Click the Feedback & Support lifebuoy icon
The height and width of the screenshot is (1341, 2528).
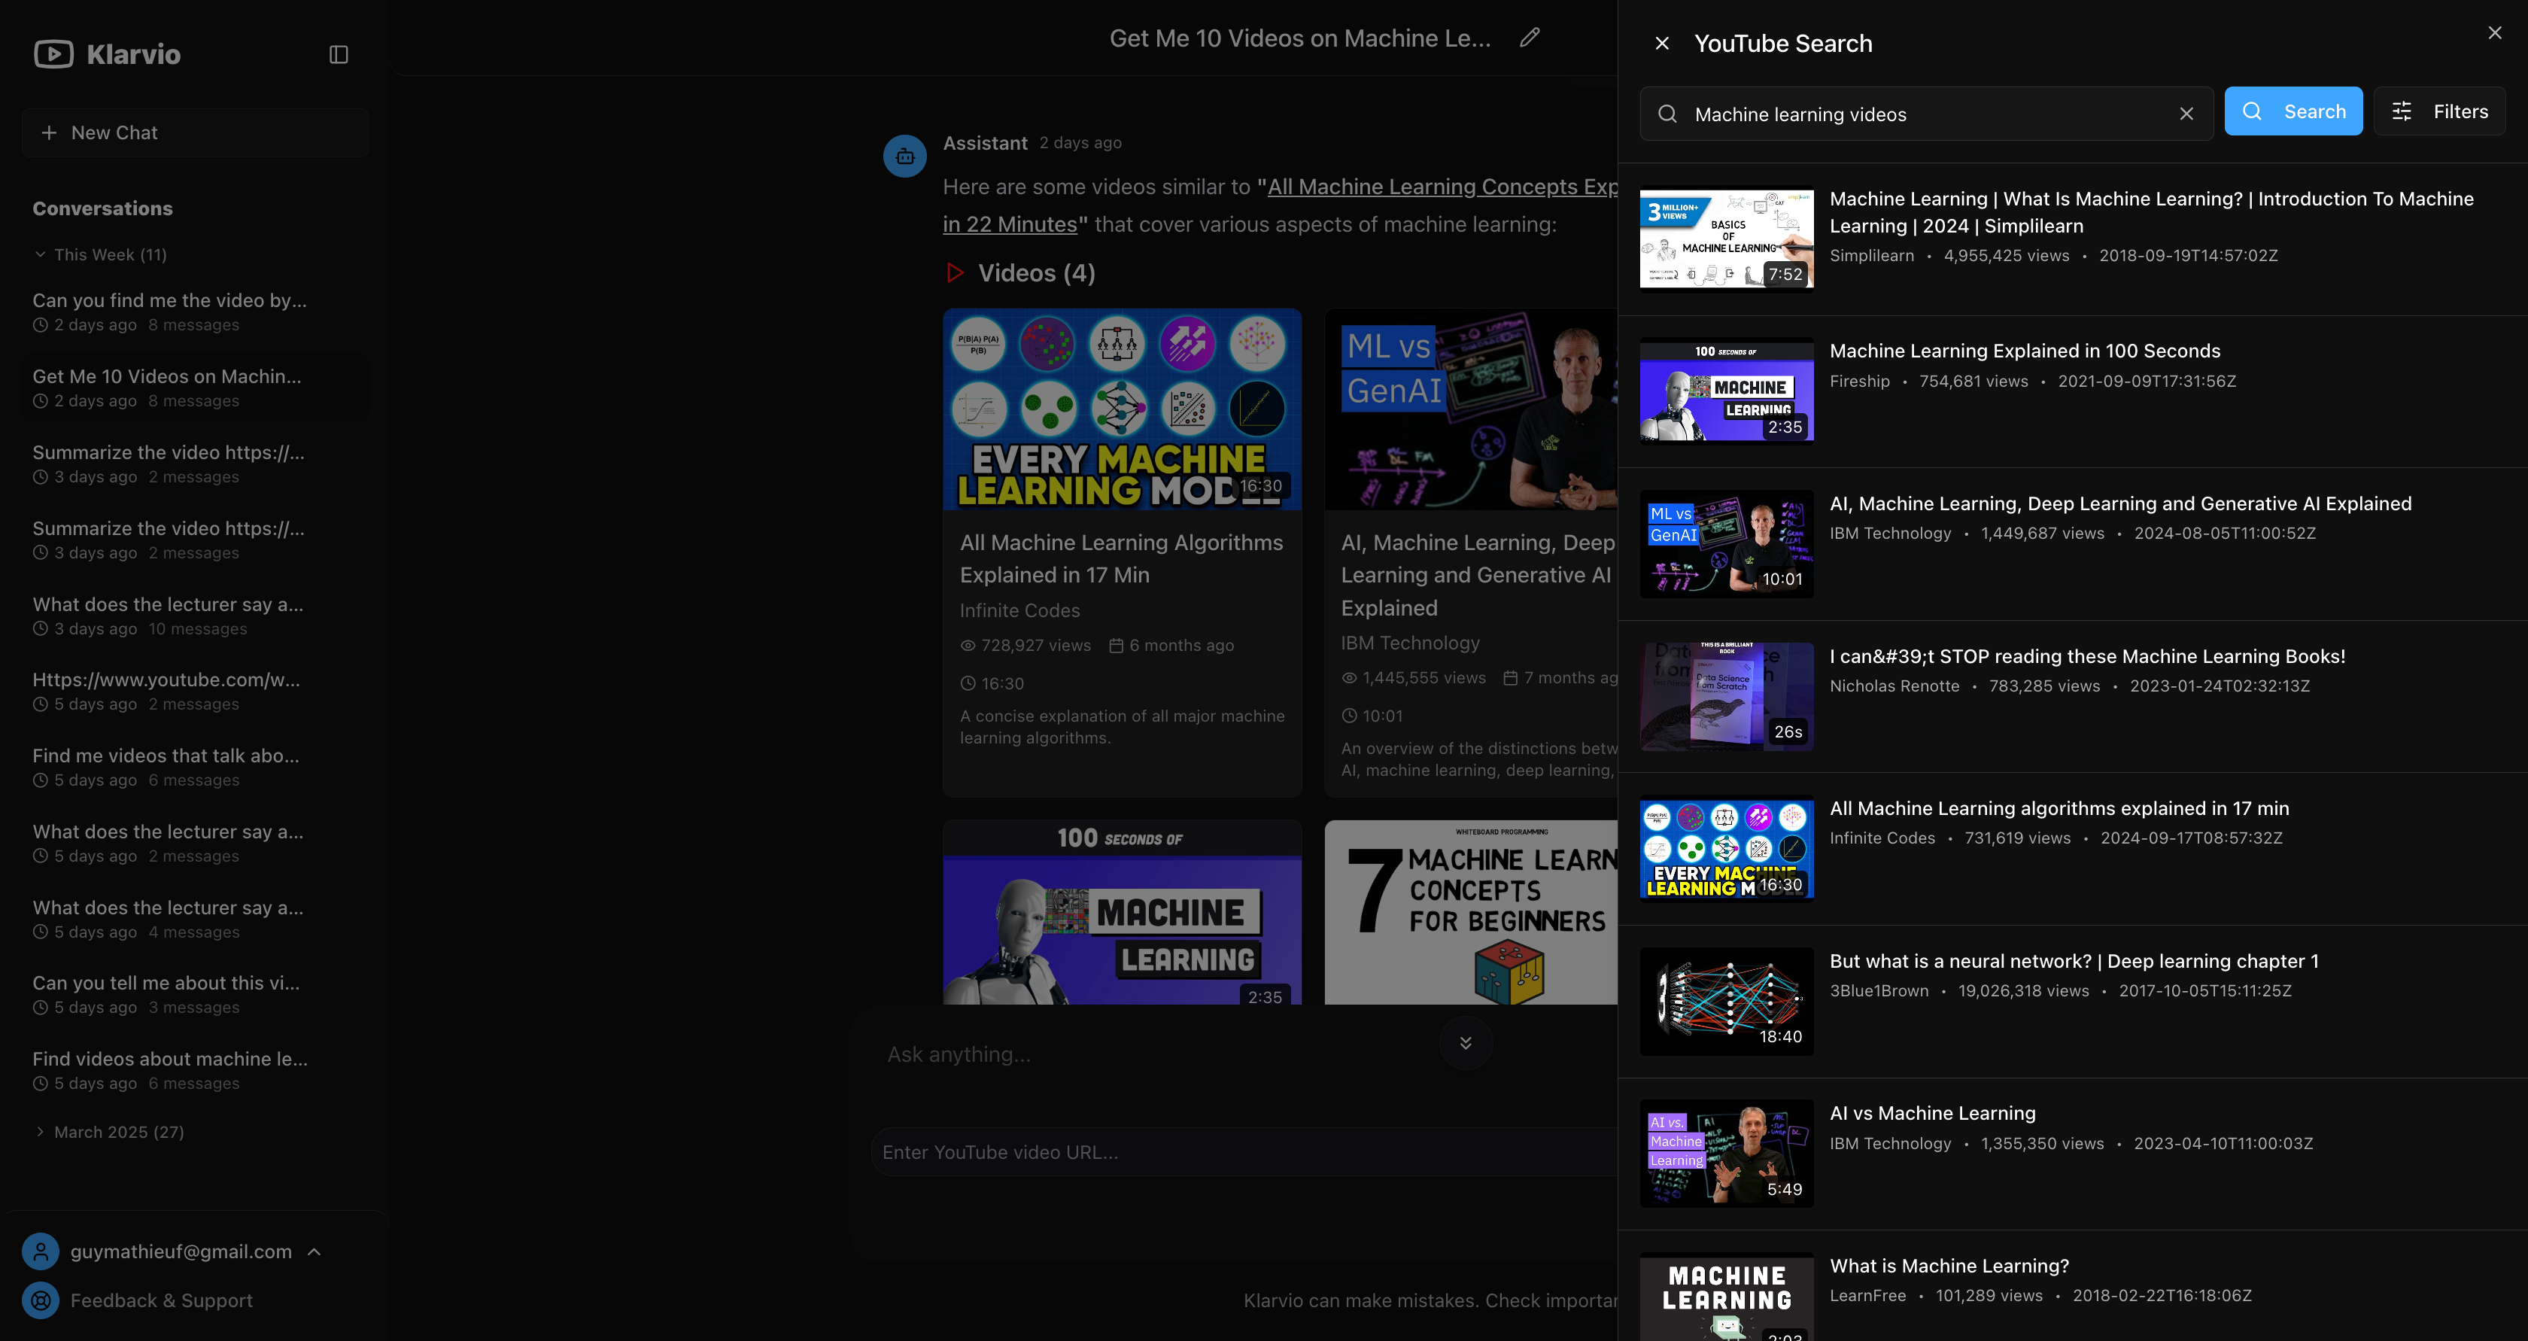point(40,1300)
